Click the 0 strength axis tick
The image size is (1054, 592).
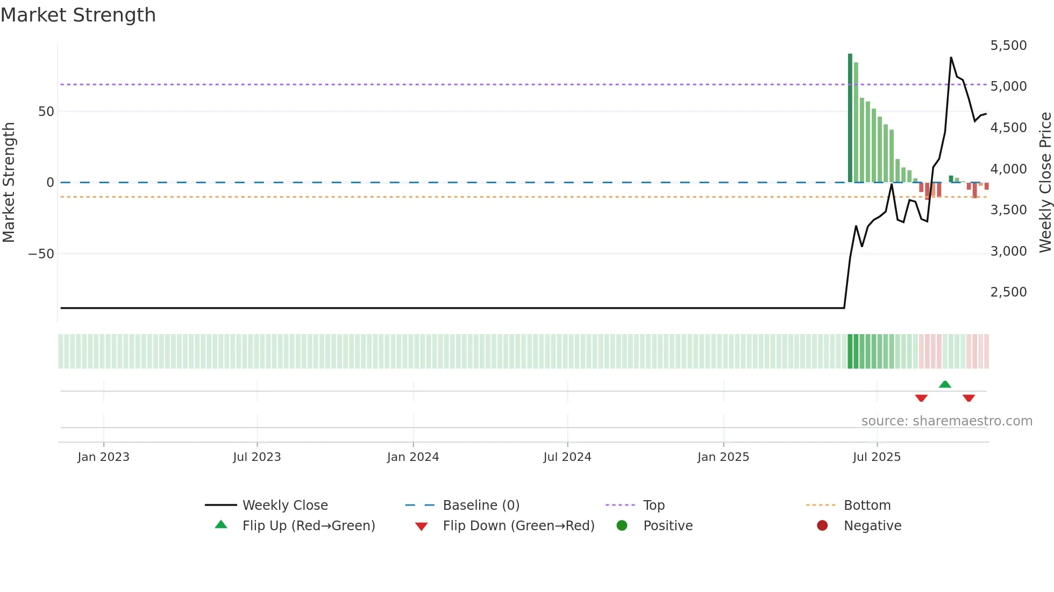pyautogui.click(x=51, y=183)
